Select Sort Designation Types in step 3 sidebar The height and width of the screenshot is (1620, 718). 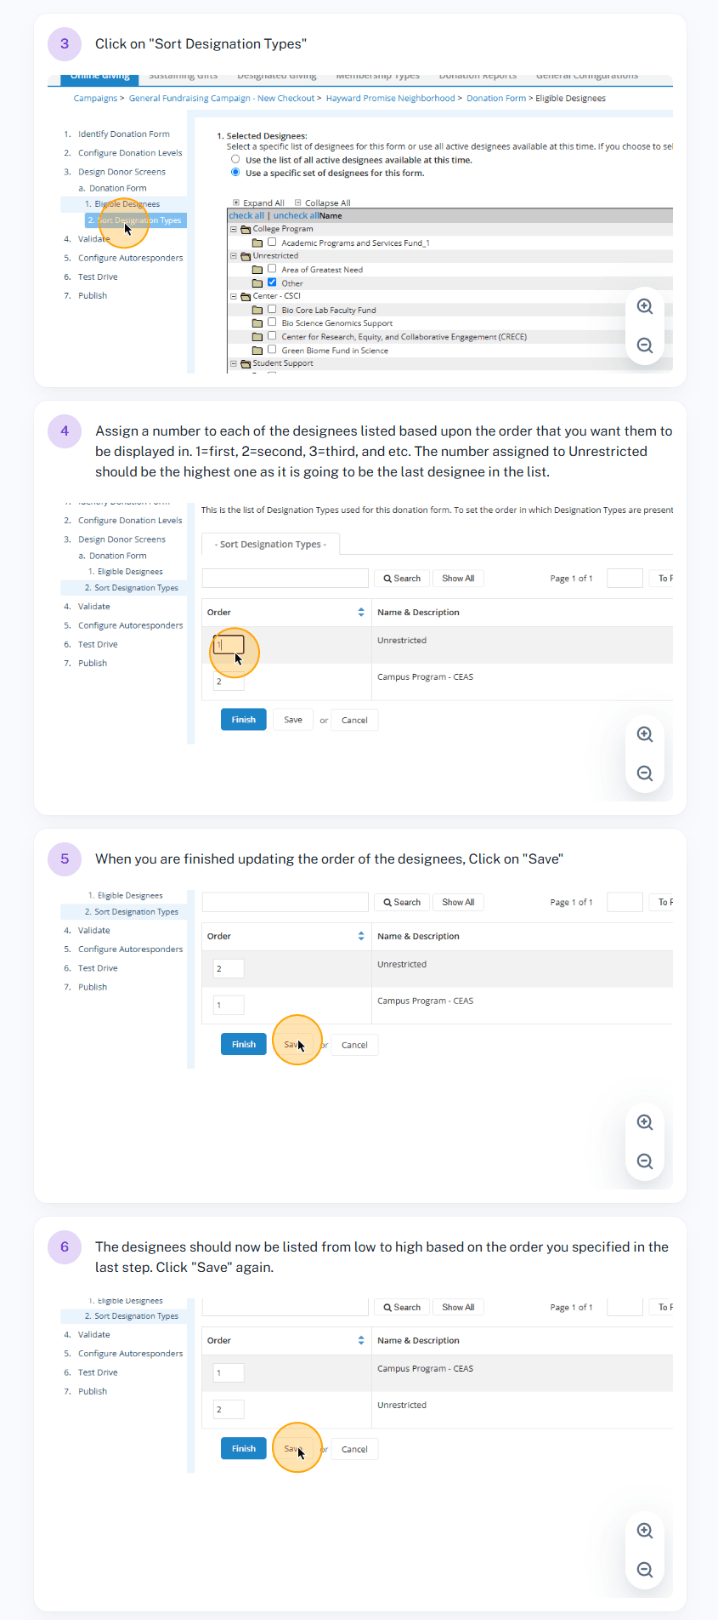click(134, 220)
